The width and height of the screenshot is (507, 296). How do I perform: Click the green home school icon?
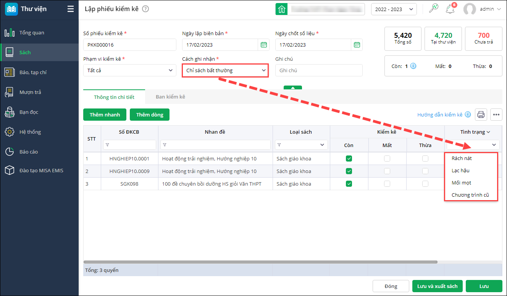282,9
